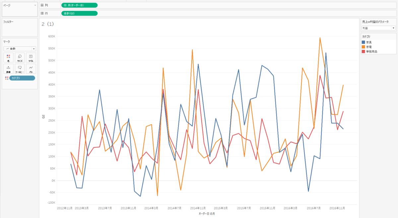398x218 pixels.
Task: Click the パス (Path) icon on the Marks card
Action: pos(31,68)
